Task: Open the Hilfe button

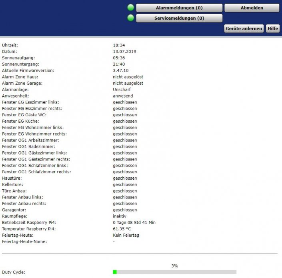Action: [x=273, y=28]
